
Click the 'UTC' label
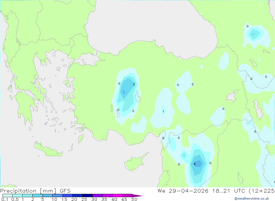click(240, 191)
